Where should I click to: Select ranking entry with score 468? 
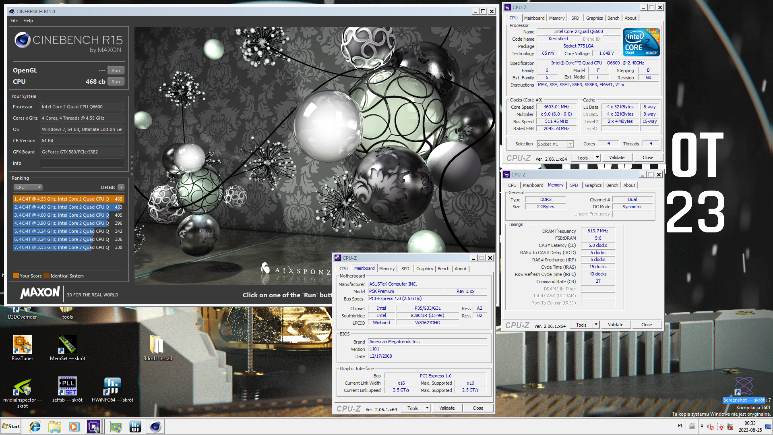pos(68,199)
